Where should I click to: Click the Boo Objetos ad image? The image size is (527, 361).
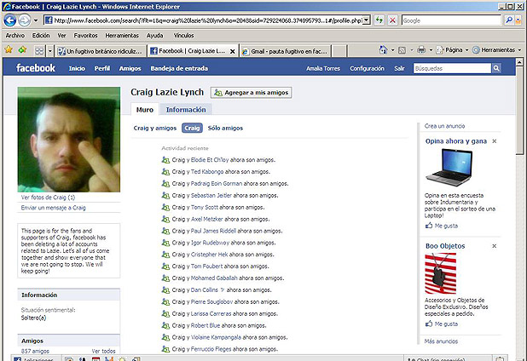click(x=441, y=273)
